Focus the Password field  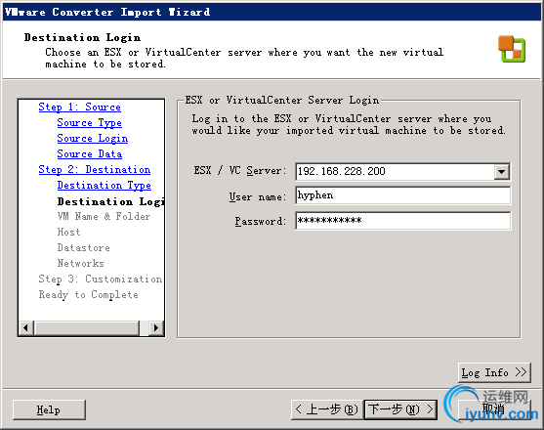pyautogui.click(x=402, y=221)
